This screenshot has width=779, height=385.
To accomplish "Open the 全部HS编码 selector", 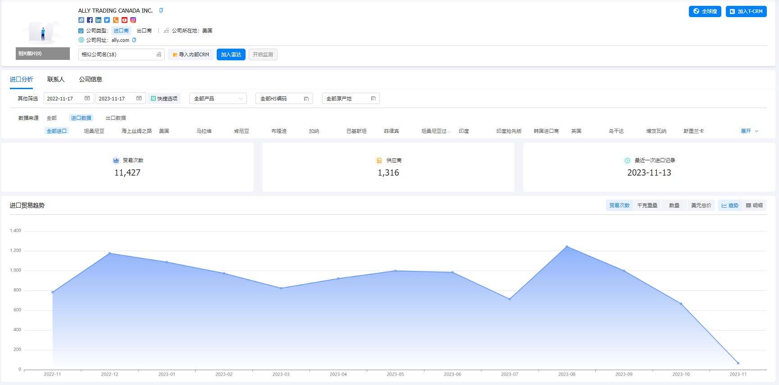I will [284, 99].
